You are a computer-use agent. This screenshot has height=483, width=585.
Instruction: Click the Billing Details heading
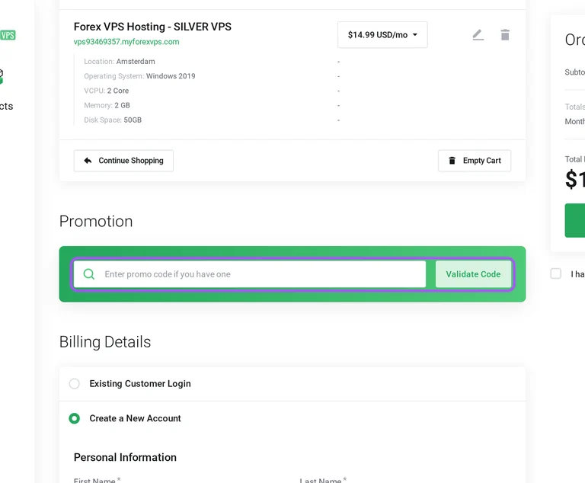tap(105, 342)
